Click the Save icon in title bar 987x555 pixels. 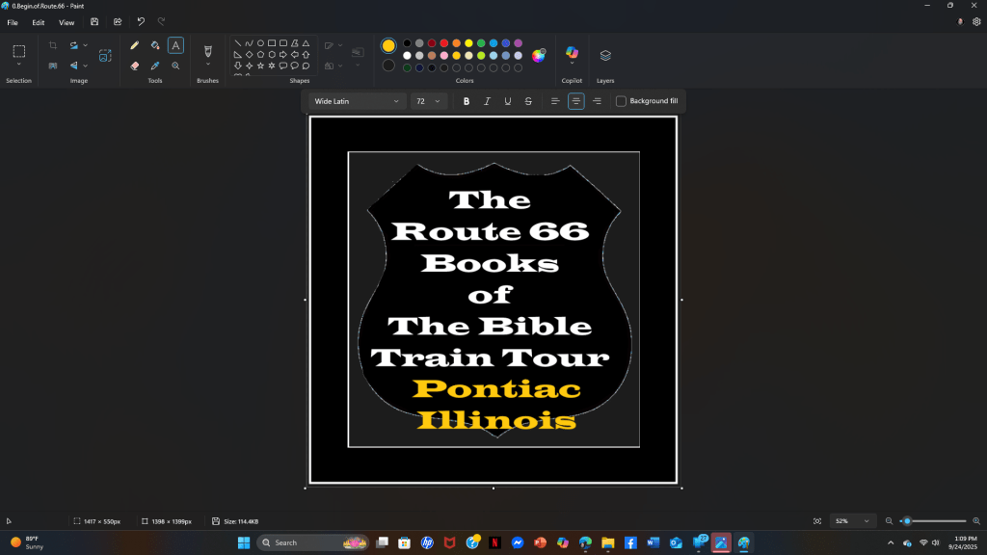(94, 21)
